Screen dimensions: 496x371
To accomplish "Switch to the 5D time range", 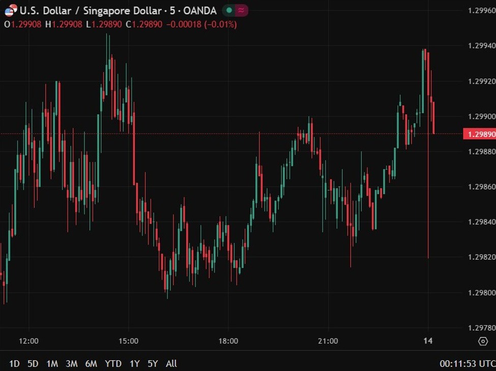I will 33,363.
